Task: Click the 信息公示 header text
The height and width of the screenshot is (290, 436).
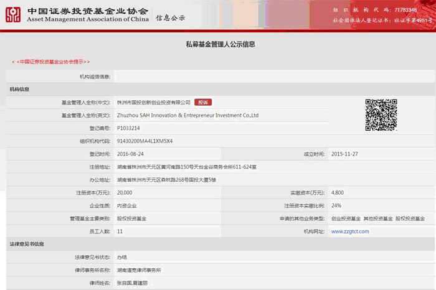Action: [170, 18]
